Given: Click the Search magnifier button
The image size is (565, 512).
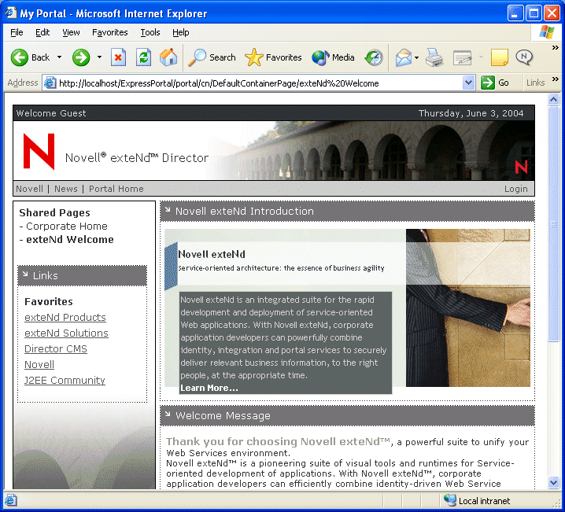Looking at the screenshot, I should click(x=212, y=57).
